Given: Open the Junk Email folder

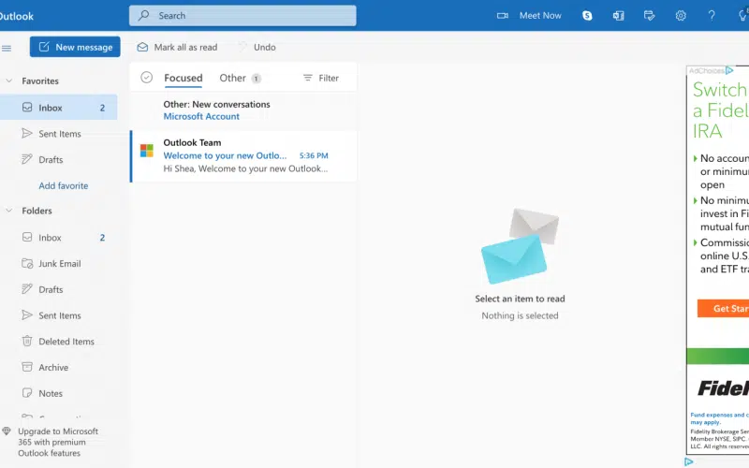Looking at the screenshot, I should 59,263.
